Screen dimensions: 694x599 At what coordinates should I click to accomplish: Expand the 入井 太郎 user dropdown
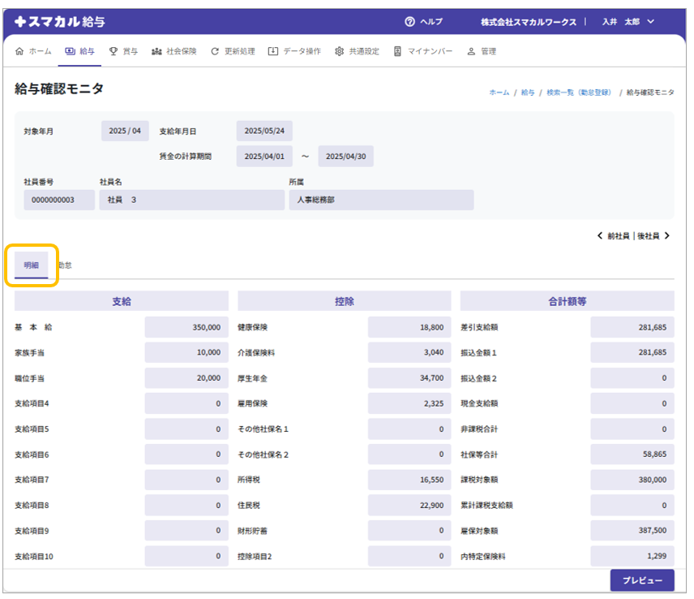[x=650, y=22]
